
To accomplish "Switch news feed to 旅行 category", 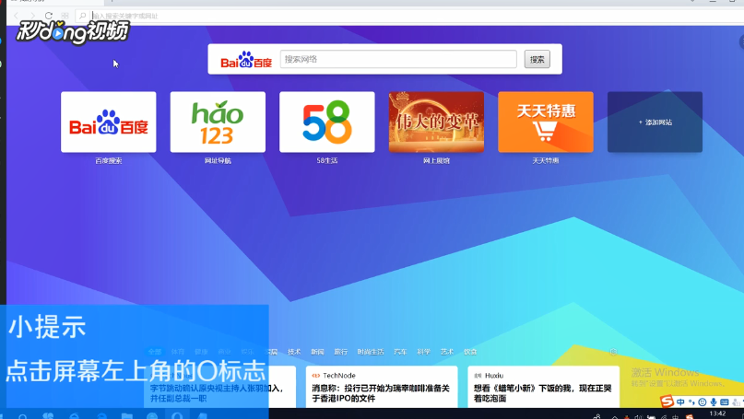I will pyautogui.click(x=341, y=352).
